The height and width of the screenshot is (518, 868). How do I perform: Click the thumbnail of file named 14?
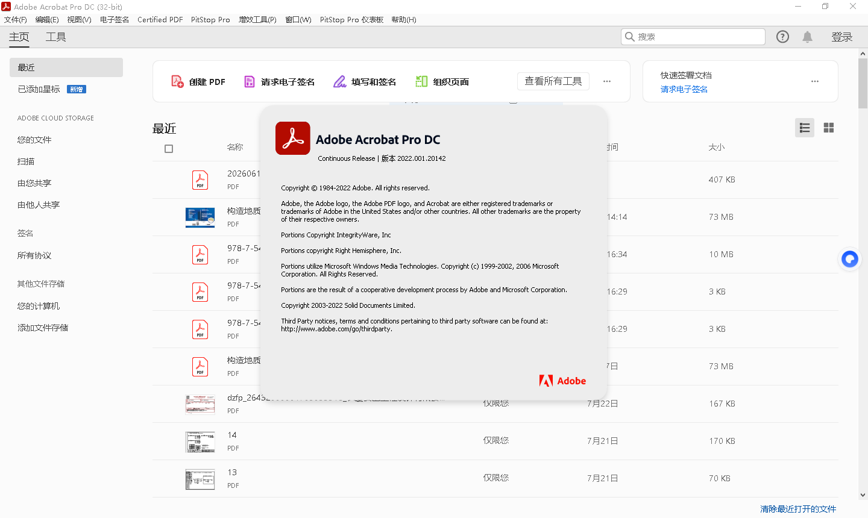point(200,442)
